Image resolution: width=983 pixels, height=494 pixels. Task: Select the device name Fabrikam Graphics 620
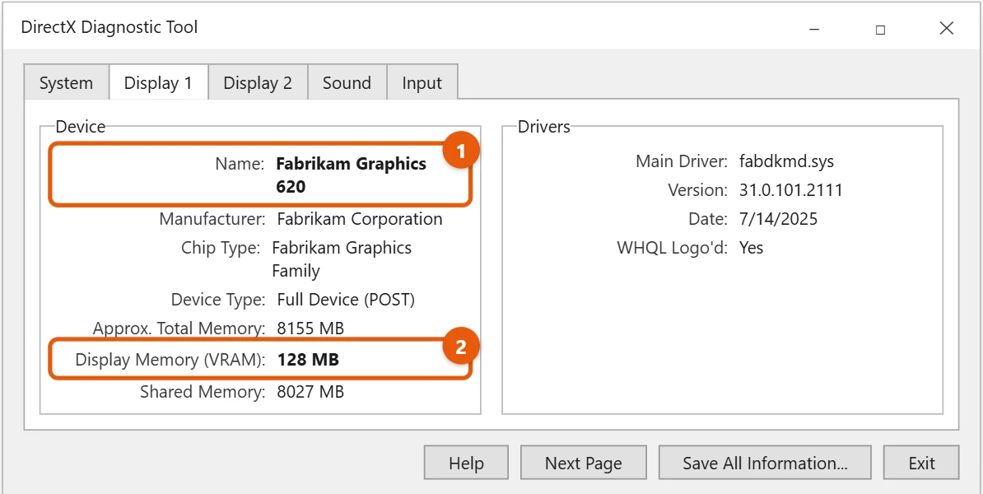tap(351, 175)
